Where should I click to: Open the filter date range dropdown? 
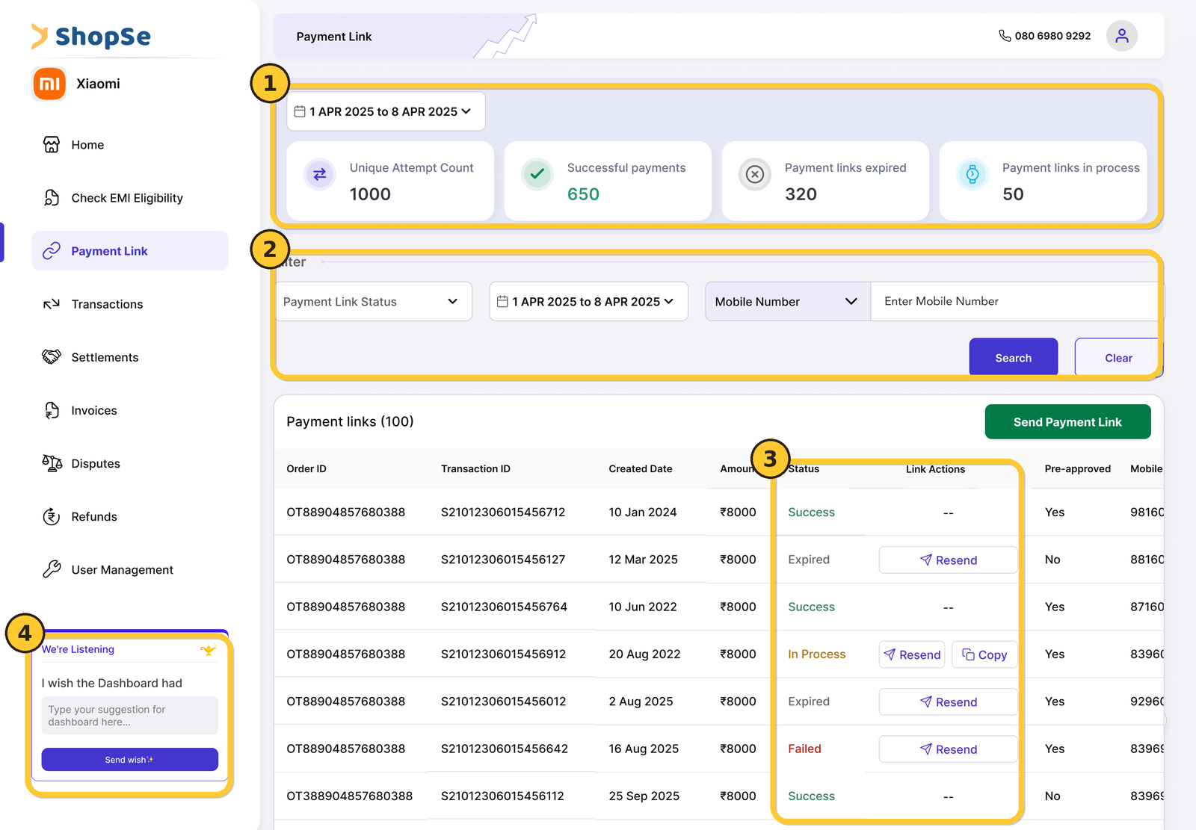pyautogui.click(x=589, y=301)
